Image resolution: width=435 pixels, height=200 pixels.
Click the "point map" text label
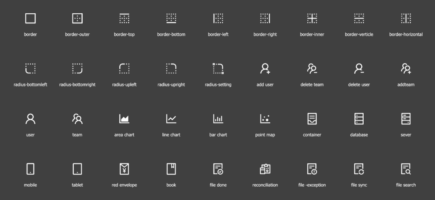[x=265, y=135]
